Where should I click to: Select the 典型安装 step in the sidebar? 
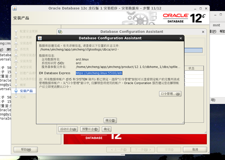coord(26,67)
